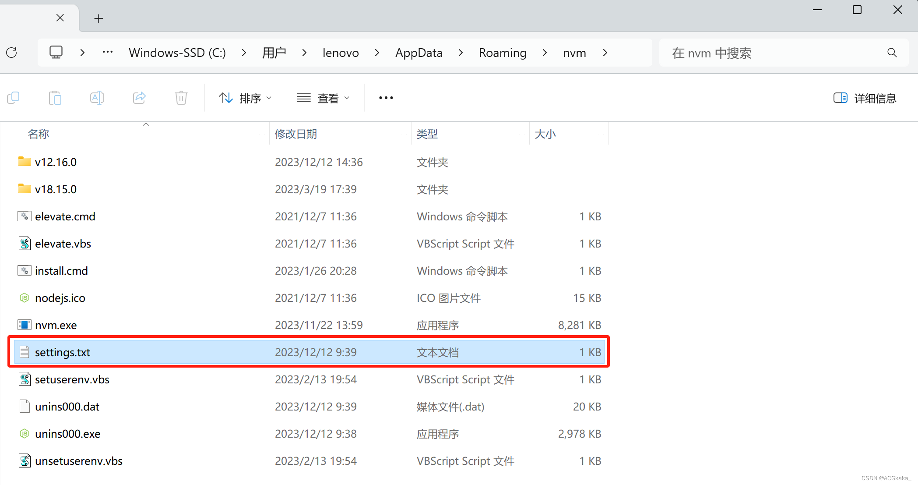Open the 查看 view dropdown
This screenshot has height=485, width=918.
(x=324, y=98)
